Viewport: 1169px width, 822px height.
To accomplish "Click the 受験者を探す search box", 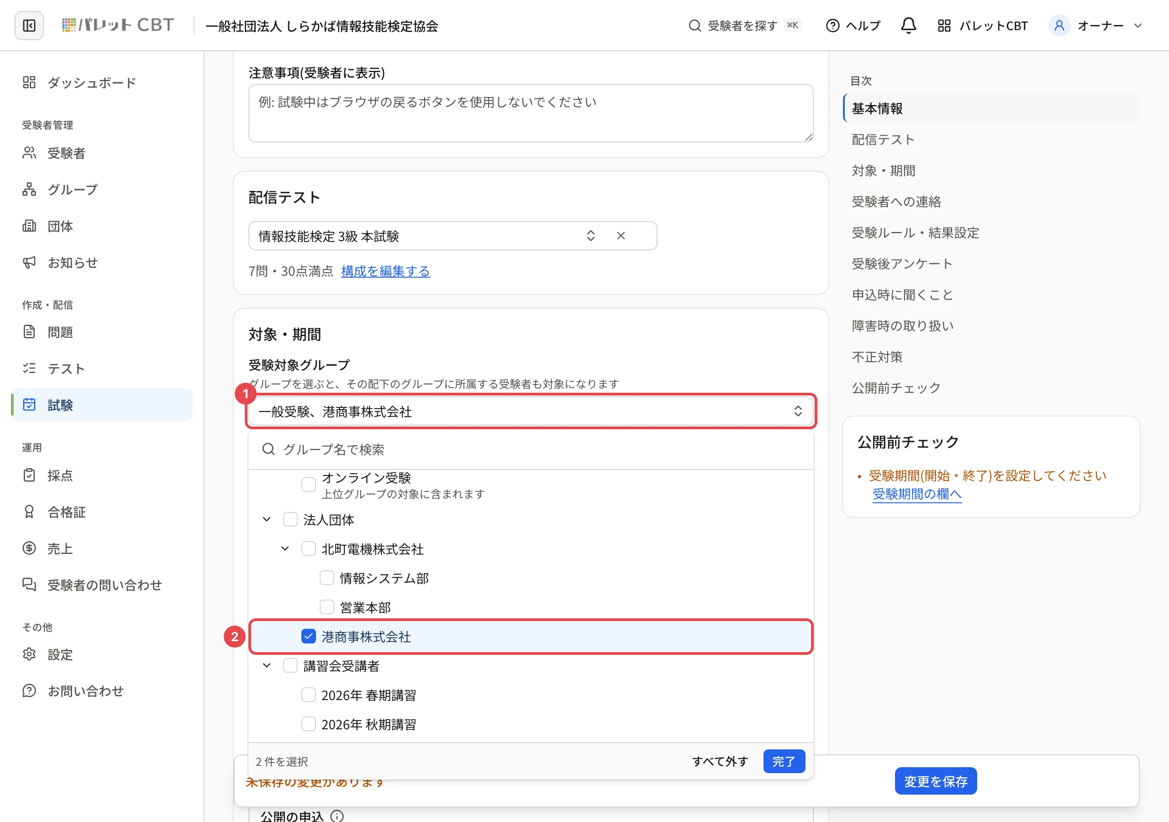I will pyautogui.click(x=744, y=26).
